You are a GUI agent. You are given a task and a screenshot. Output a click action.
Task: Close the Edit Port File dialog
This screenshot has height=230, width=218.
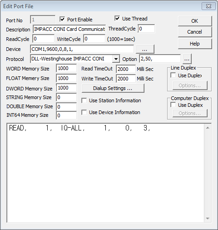click(208, 6)
